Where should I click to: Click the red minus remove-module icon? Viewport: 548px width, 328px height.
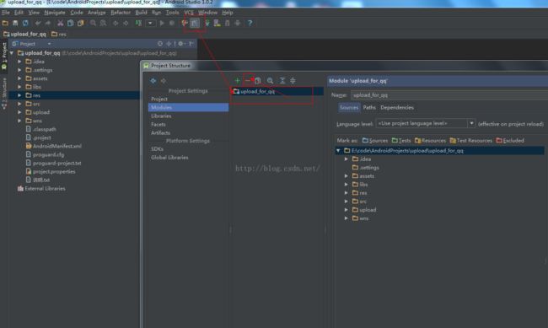tap(247, 81)
